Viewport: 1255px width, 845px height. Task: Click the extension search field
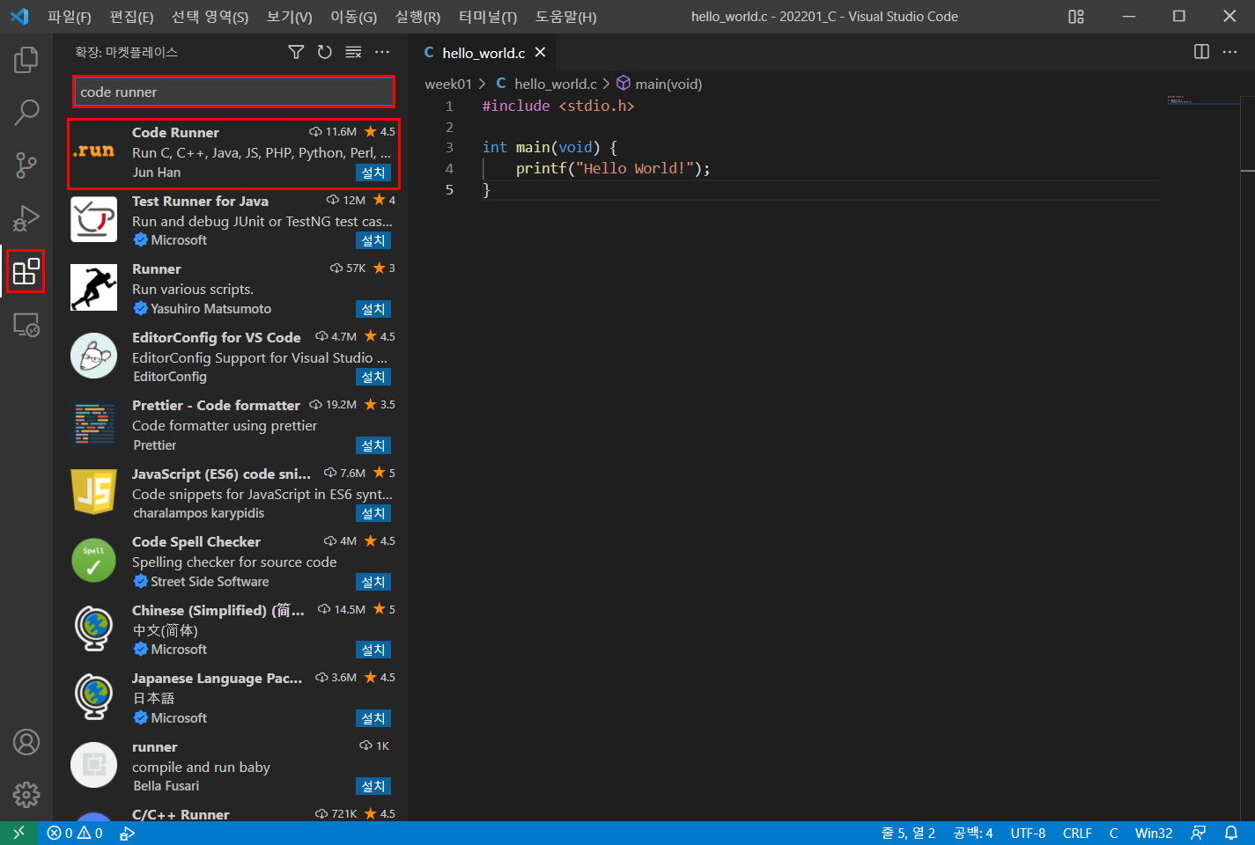pyautogui.click(x=233, y=92)
